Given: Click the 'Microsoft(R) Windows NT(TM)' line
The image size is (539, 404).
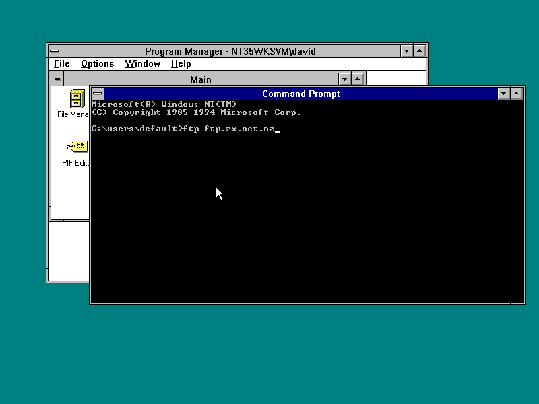Looking at the screenshot, I should (x=164, y=104).
